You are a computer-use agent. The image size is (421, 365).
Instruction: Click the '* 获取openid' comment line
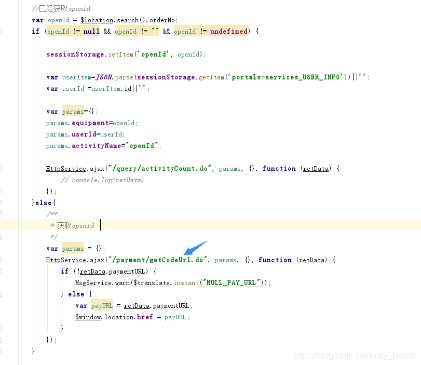72,225
